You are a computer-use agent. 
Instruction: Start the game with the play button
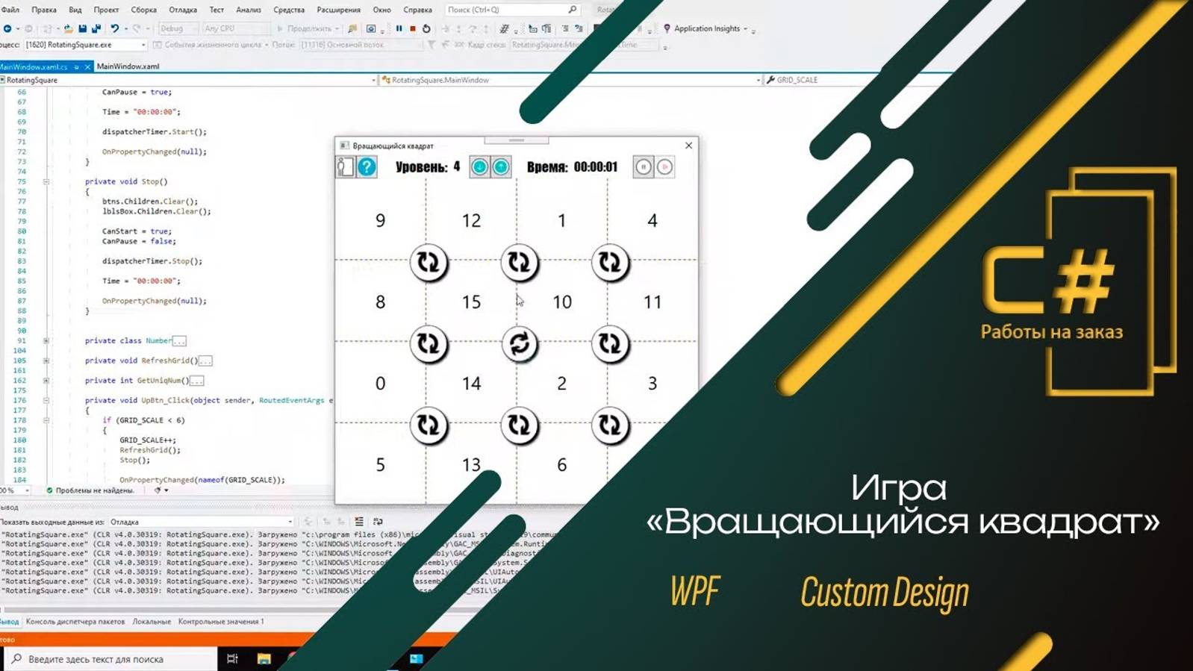coord(664,166)
